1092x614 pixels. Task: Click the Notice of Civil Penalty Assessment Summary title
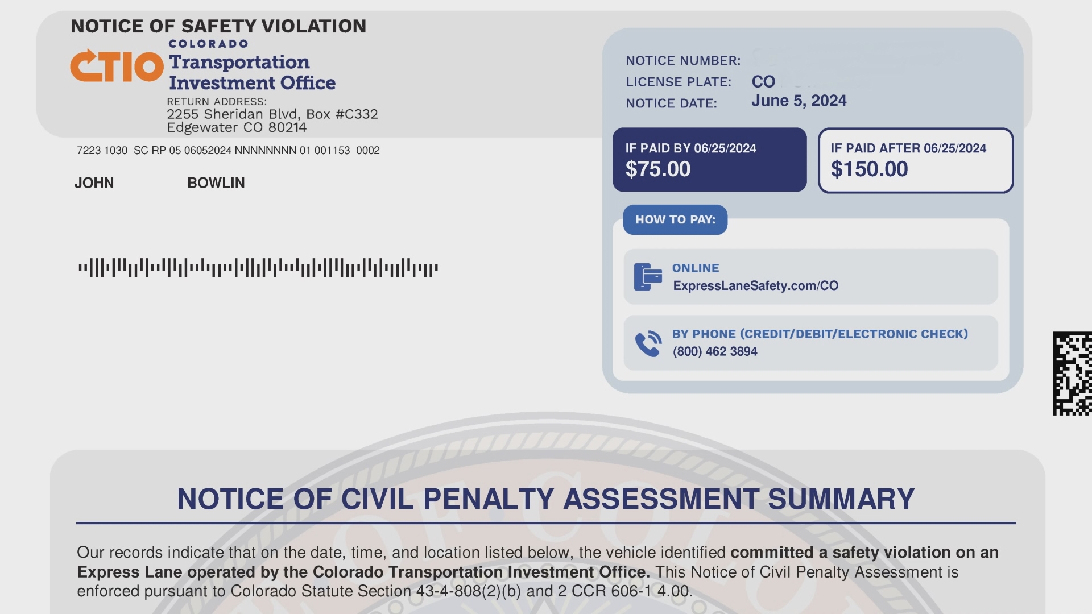(545, 499)
